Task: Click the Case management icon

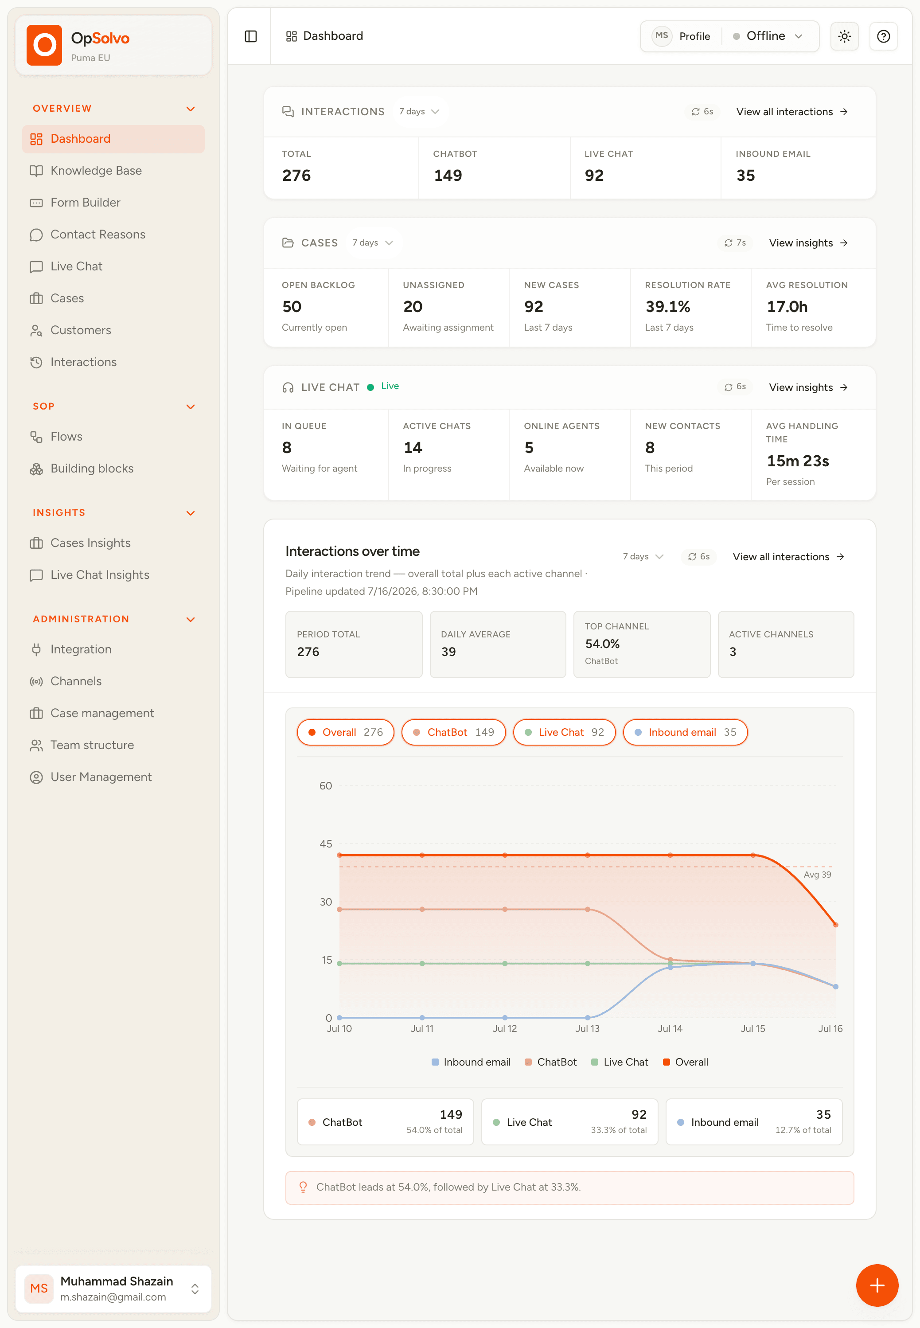Action: pos(36,714)
